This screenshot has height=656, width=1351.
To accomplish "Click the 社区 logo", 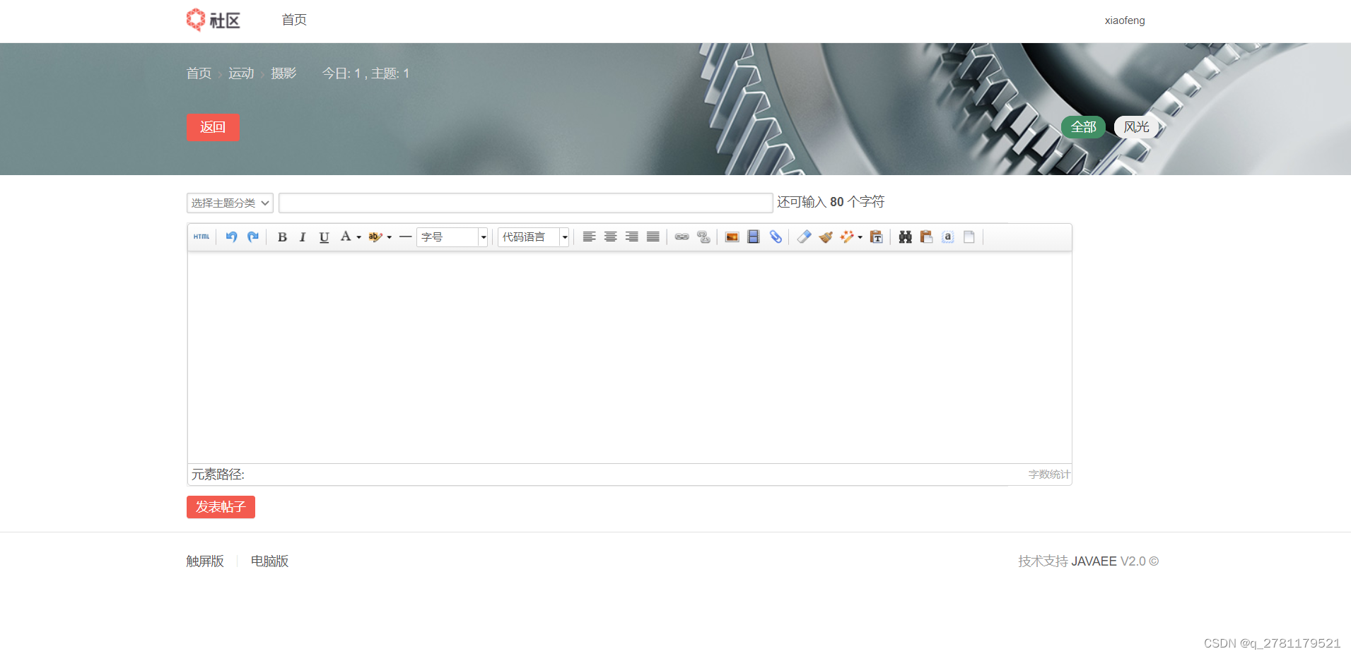I will pyautogui.click(x=213, y=20).
